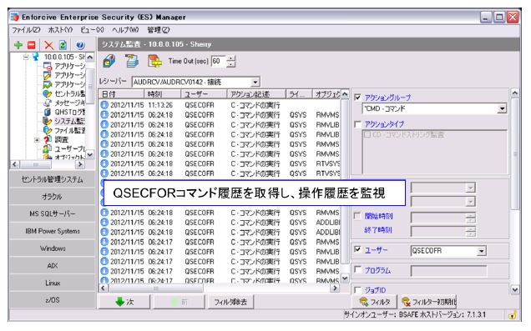Select the MS SQLサーバー section button
531x331 pixels.
(53, 214)
